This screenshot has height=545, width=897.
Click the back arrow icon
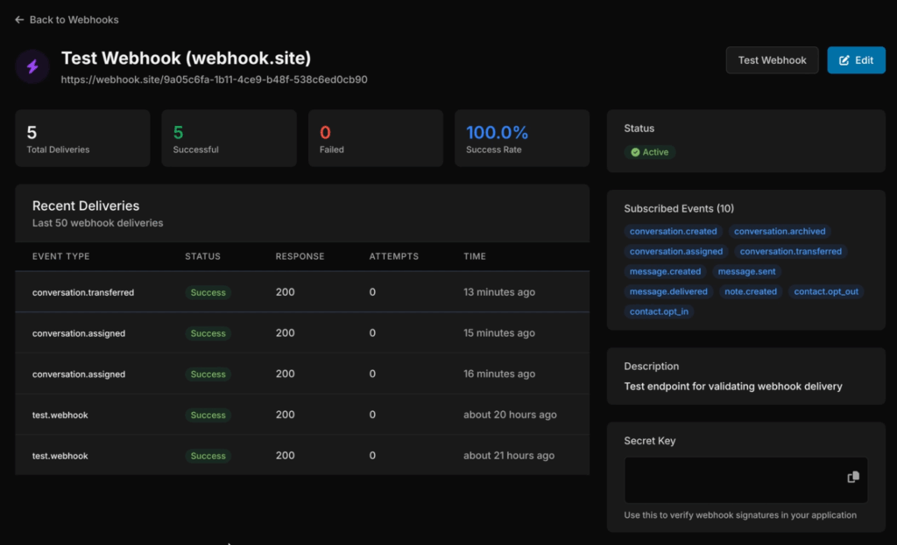click(x=19, y=19)
